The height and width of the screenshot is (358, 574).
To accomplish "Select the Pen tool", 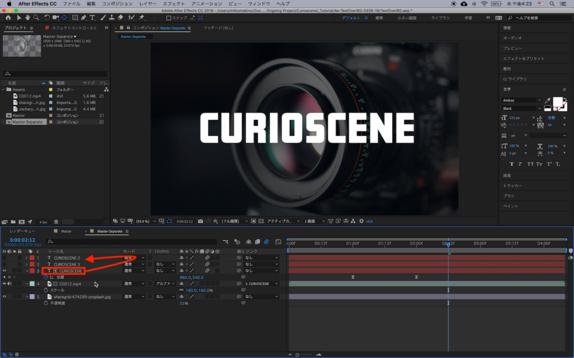I will point(84,18).
